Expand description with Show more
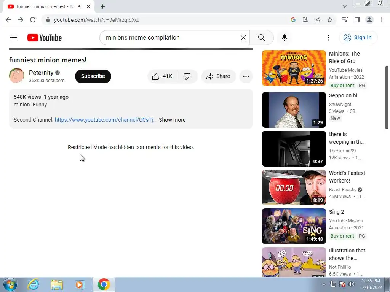The image size is (390, 292). coord(172,120)
